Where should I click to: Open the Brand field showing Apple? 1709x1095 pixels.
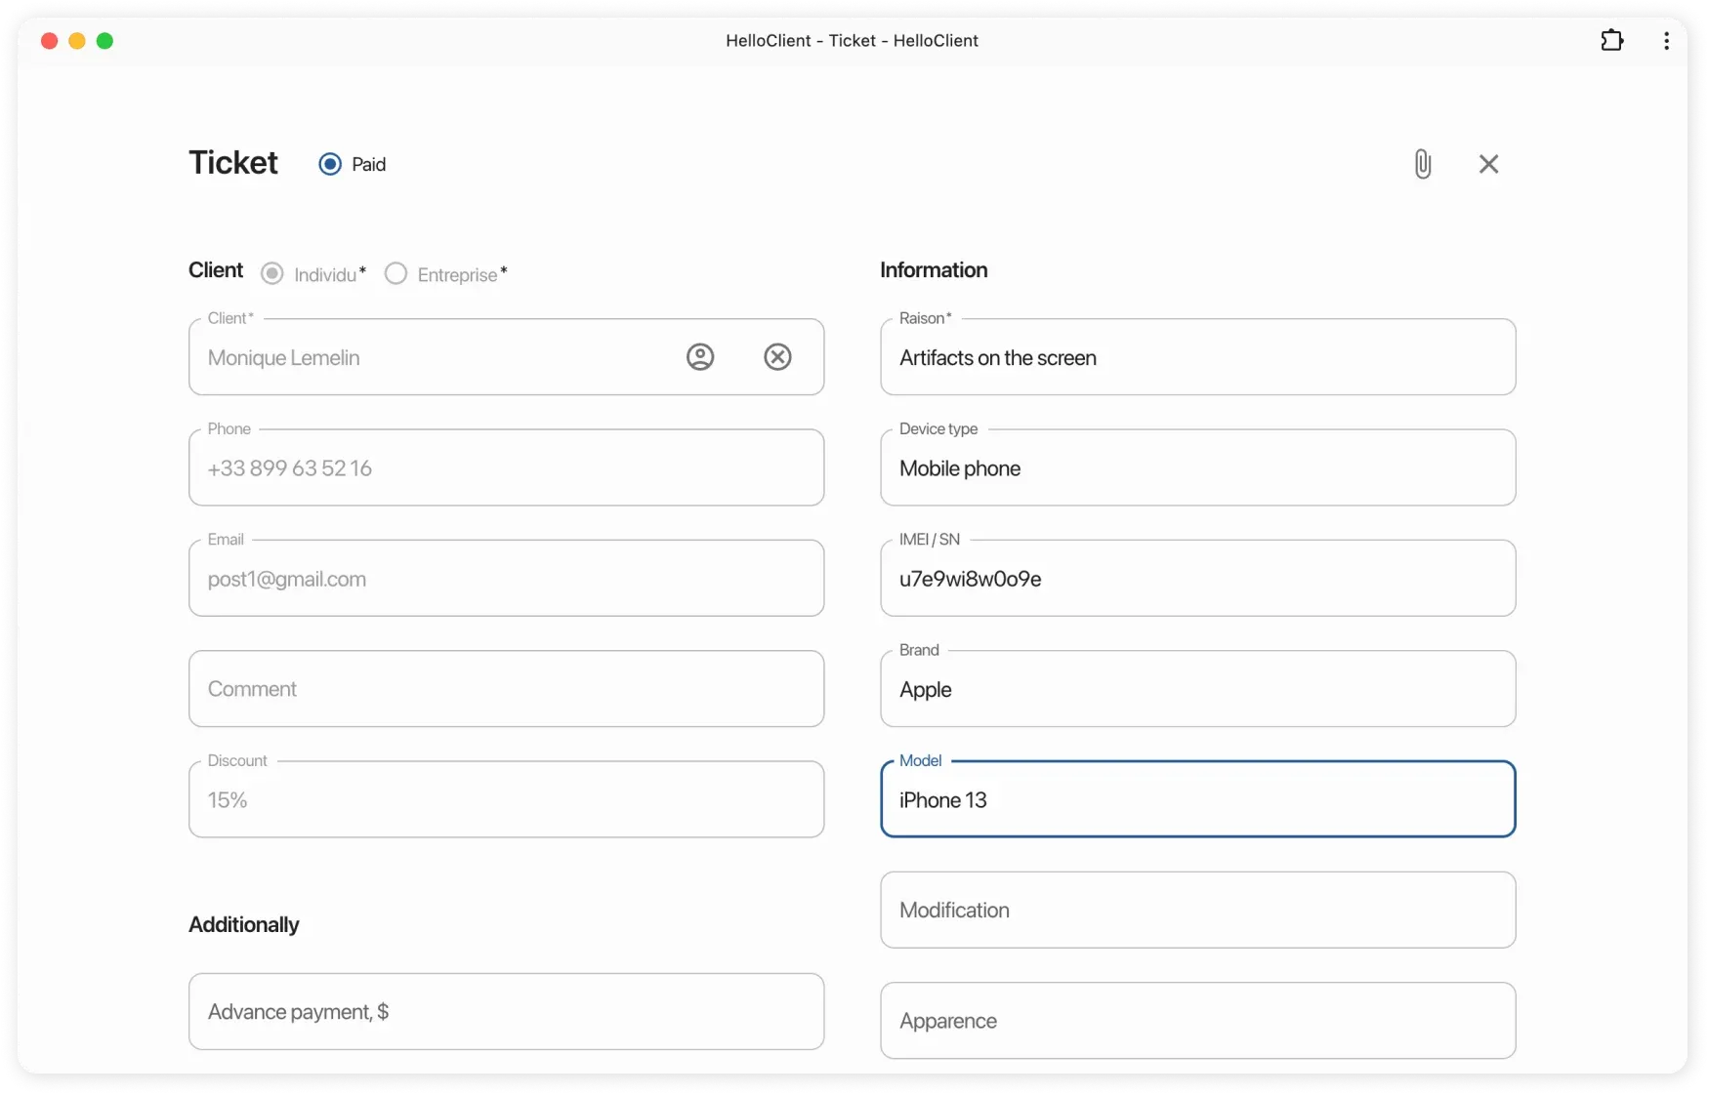point(1197,689)
